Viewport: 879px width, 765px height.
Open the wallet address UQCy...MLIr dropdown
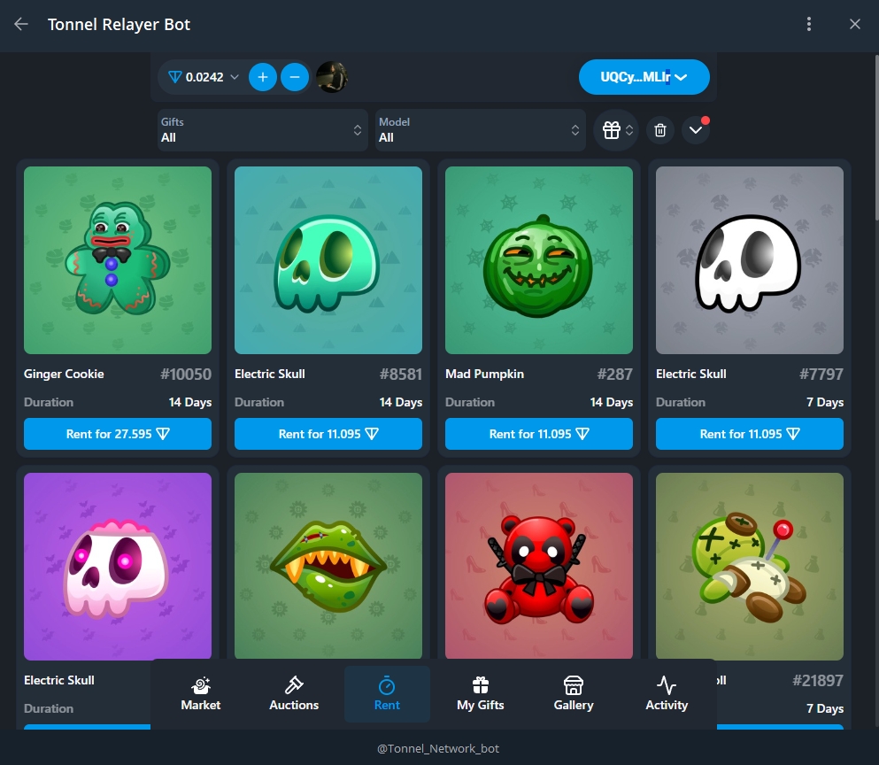click(644, 77)
